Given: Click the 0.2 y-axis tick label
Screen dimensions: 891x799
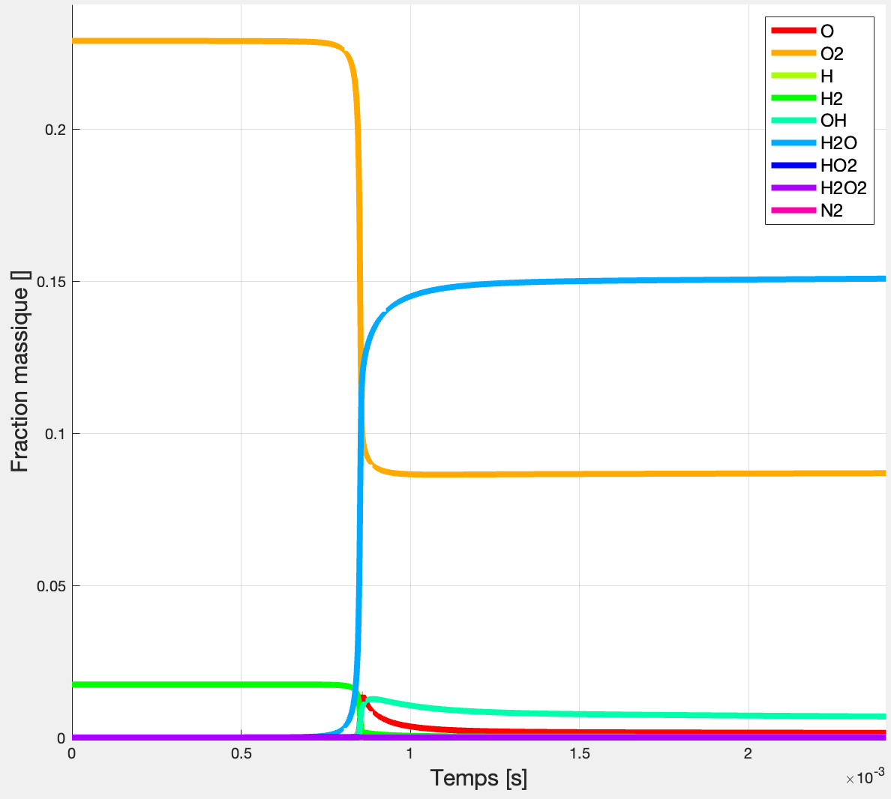Looking at the screenshot, I should click(54, 130).
